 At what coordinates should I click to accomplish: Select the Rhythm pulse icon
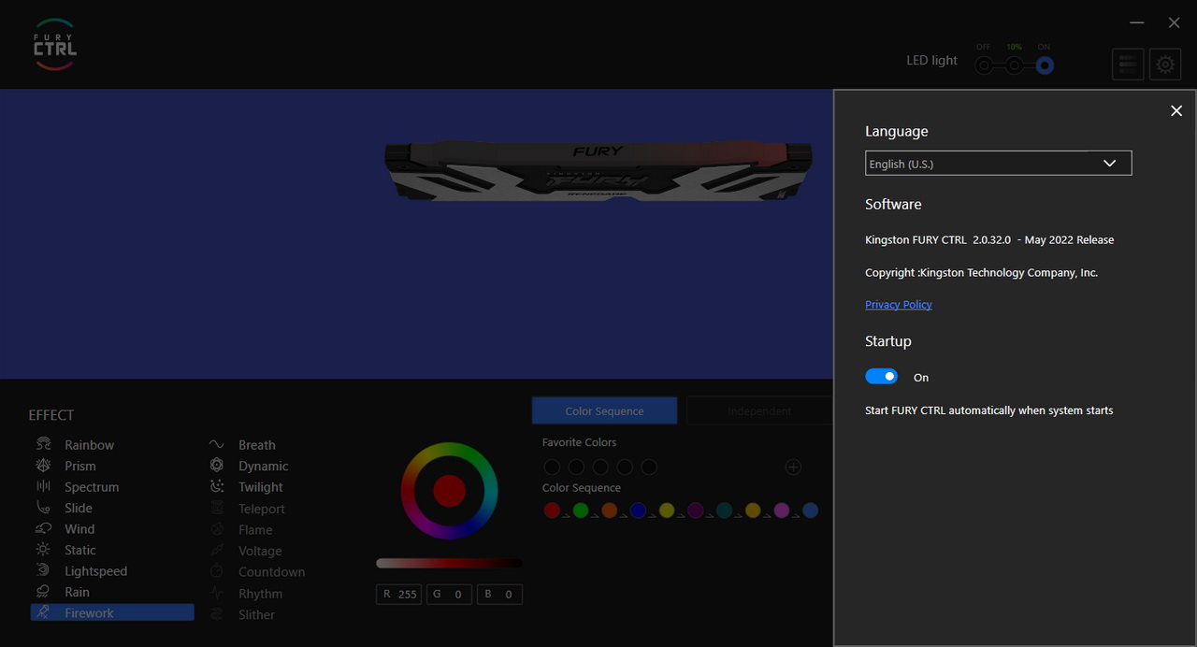217,593
